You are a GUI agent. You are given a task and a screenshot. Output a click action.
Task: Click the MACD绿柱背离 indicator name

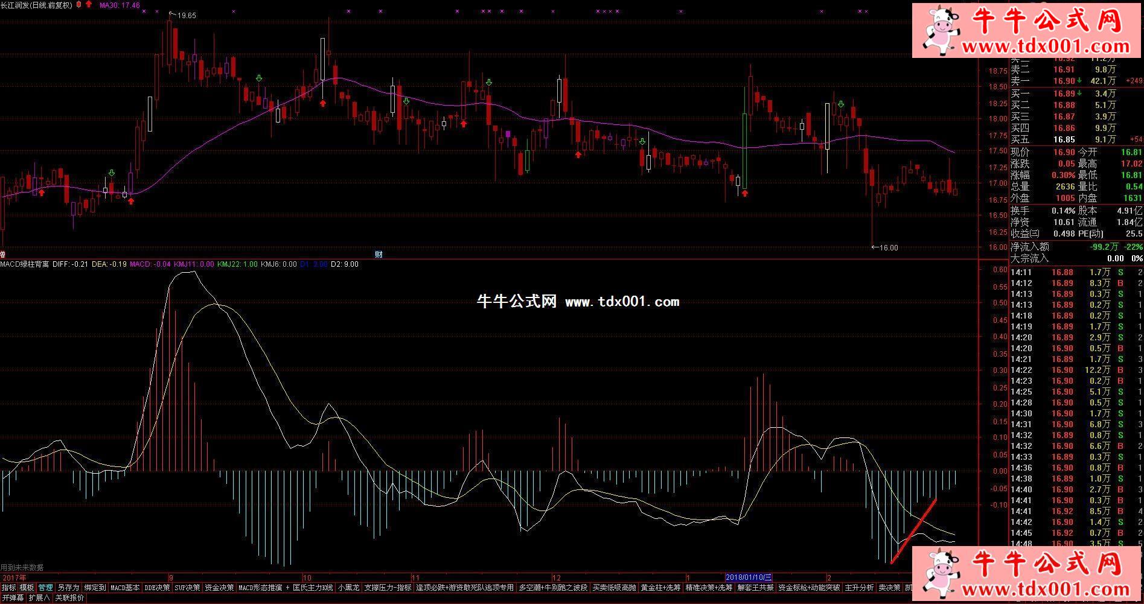[x=25, y=264]
